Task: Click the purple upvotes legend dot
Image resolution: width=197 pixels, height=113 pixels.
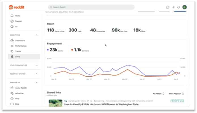Action: point(48,50)
